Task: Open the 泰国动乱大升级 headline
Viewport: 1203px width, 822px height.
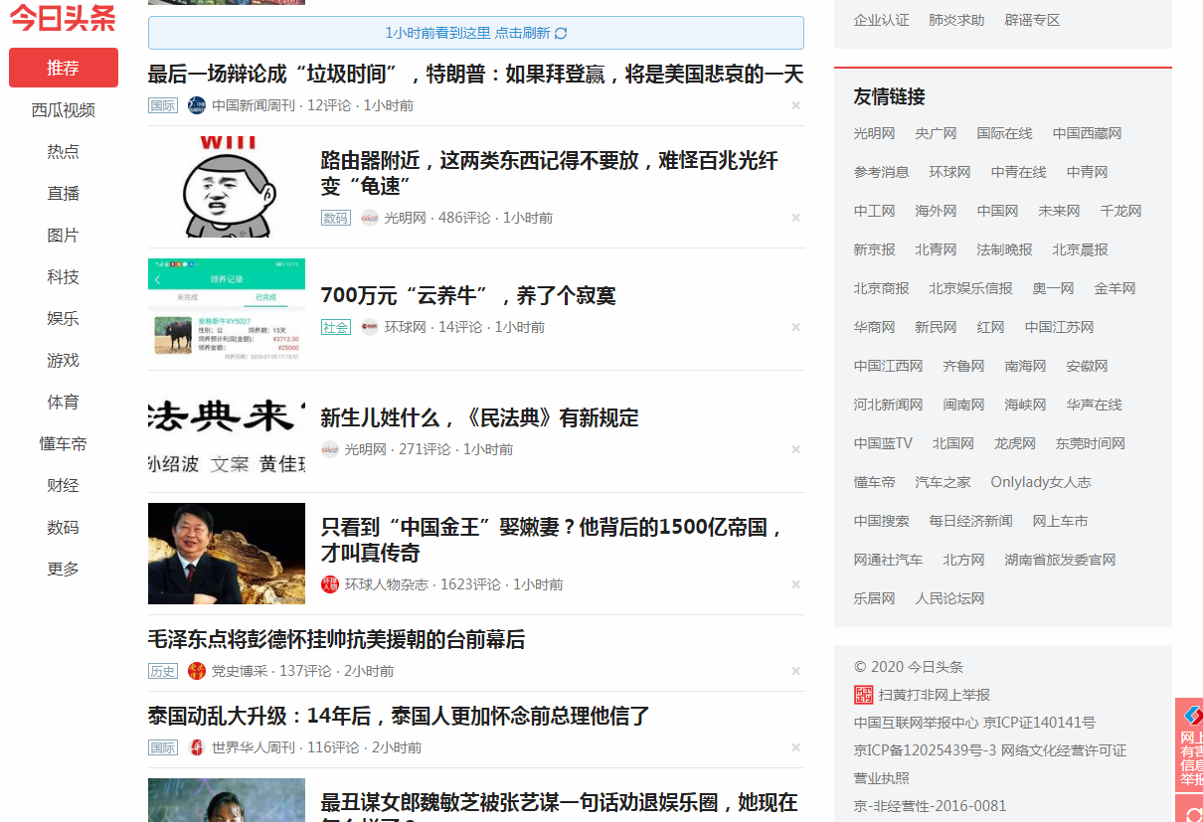Action: point(399,717)
